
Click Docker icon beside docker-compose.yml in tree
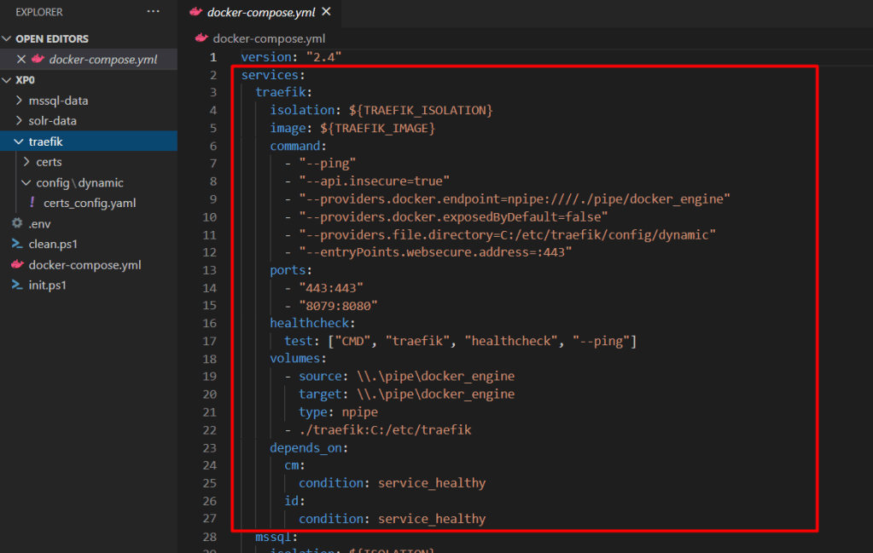coord(17,264)
